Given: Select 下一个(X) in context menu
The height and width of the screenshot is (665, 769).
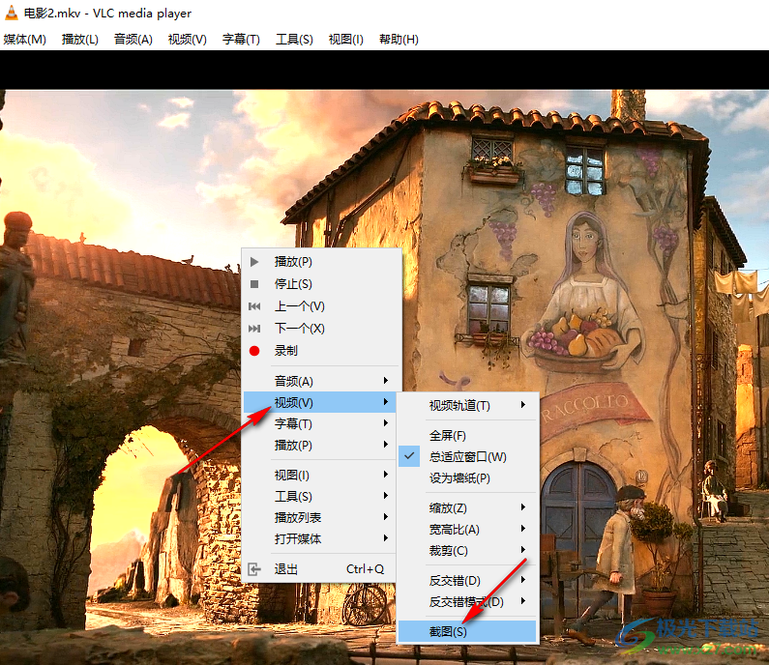Looking at the screenshot, I should tap(320, 329).
